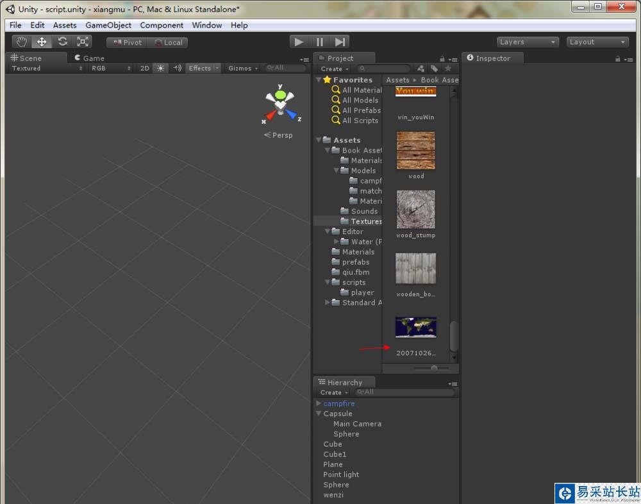
Task: Click the Project search field
Action: coord(383,69)
